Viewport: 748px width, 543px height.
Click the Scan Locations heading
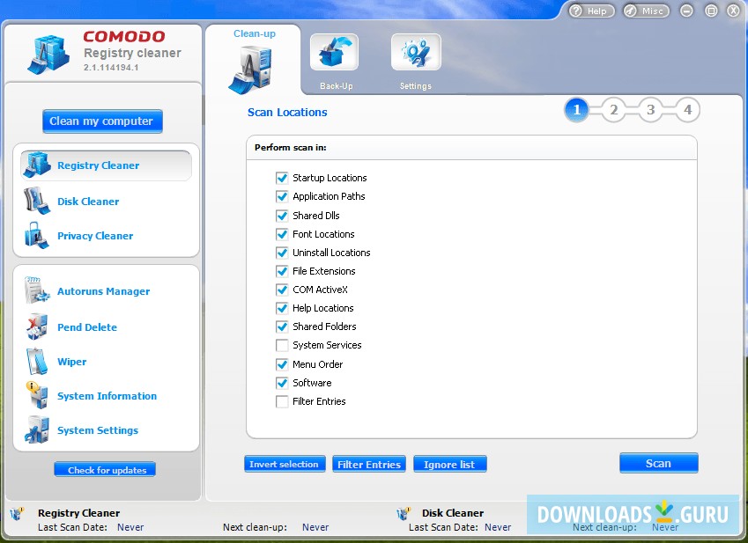click(287, 113)
